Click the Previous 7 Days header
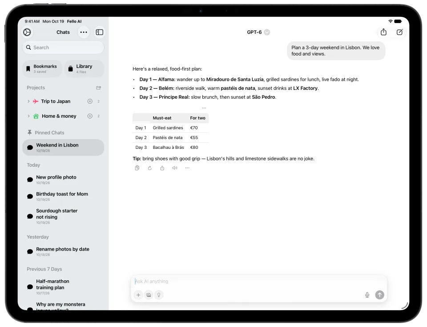This screenshot has height=327, width=427. click(x=44, y=269)
